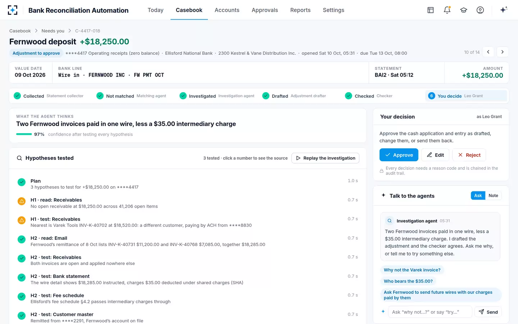The image size is (518, 324).
Task: Reject the drafted adjustment
Action: point(469,155)
